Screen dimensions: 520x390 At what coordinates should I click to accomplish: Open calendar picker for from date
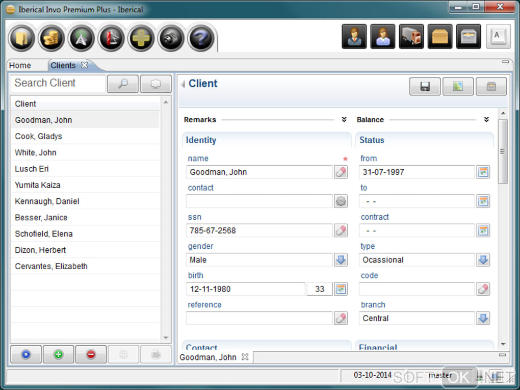tap(483, 172)
